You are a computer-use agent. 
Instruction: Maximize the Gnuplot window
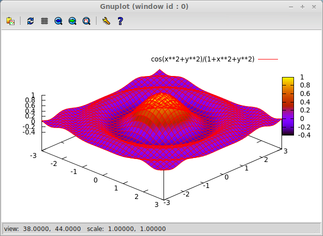click(x=303, y=7)
